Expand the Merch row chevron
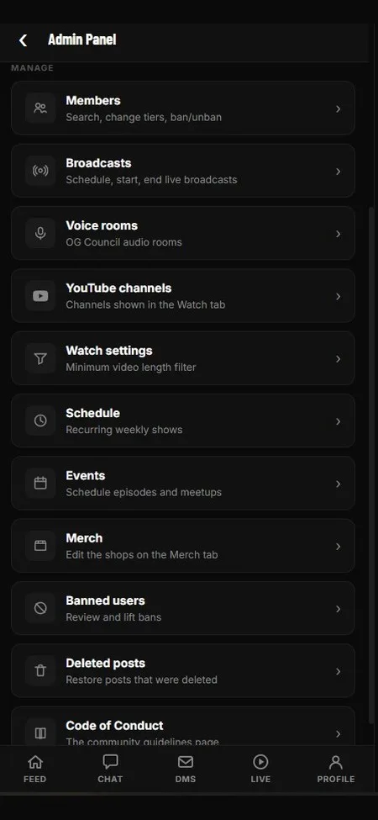Image resolution: width=378 pixels, height=820 pixels. [339, 547]
